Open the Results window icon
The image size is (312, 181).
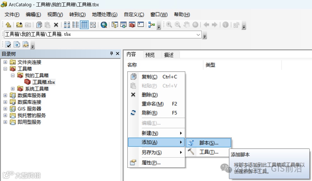click(123, 25)
